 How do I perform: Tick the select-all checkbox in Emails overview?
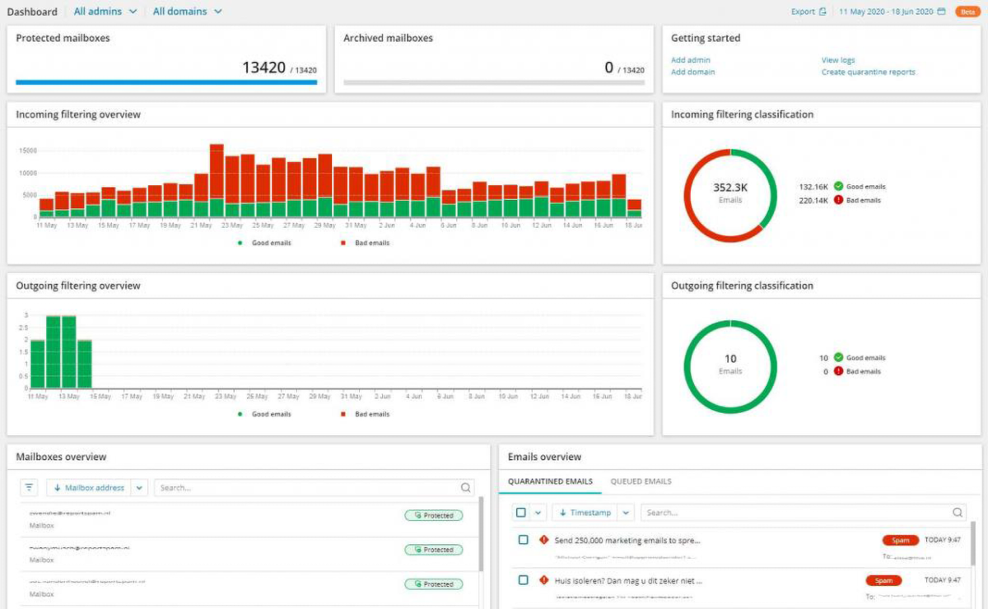pyautogui.click(x=521, y=513)
